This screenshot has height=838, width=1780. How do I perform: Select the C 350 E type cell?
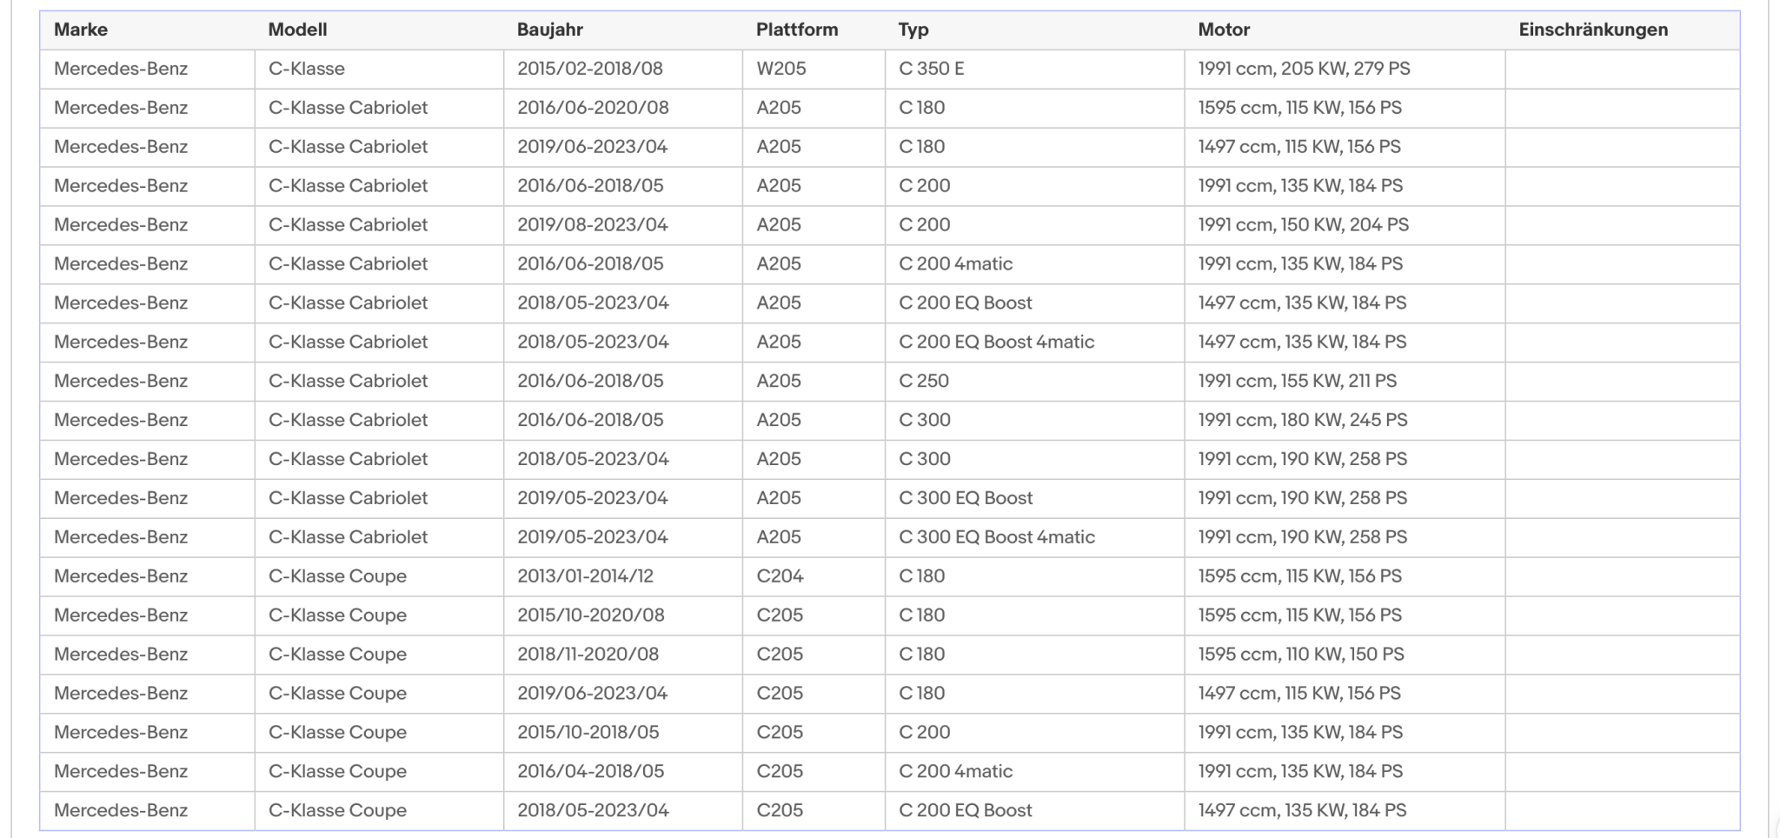1034,69
